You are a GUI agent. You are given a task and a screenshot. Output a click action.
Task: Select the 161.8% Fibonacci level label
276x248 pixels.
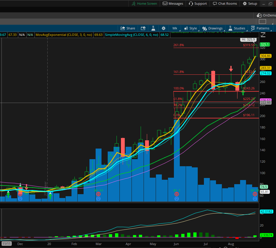pos(179,72)
